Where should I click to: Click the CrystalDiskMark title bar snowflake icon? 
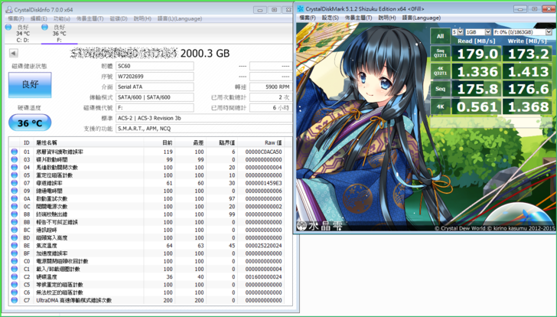point(301,8)
